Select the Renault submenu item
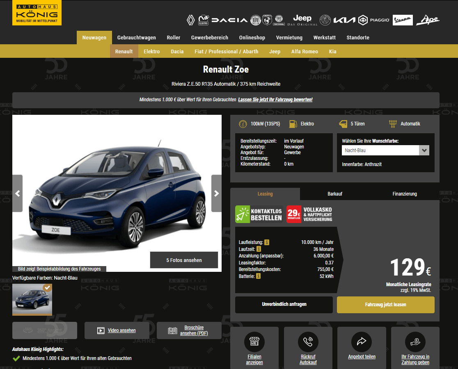458x369 pixels. pyautogui.click(x=124, y=51)
